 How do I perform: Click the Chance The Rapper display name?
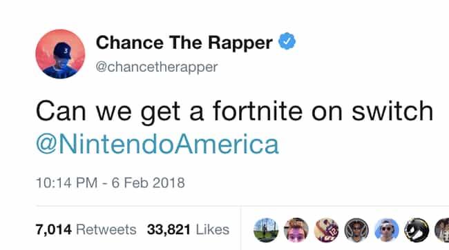tap(184, 43)
